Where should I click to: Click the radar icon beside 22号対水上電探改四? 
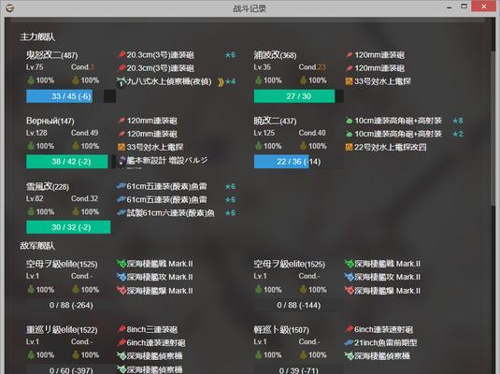tap(350, 147)
